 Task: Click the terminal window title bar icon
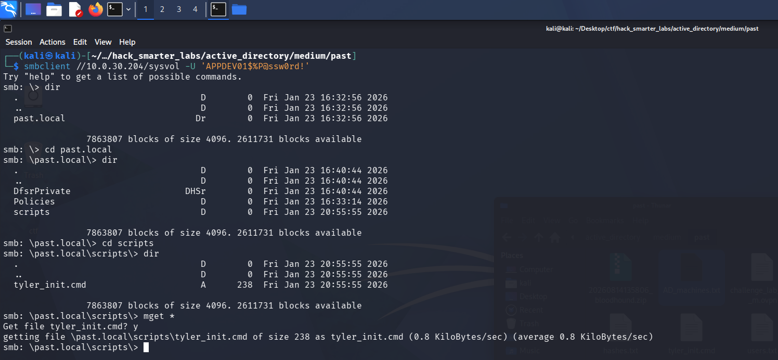click(7, 28)
